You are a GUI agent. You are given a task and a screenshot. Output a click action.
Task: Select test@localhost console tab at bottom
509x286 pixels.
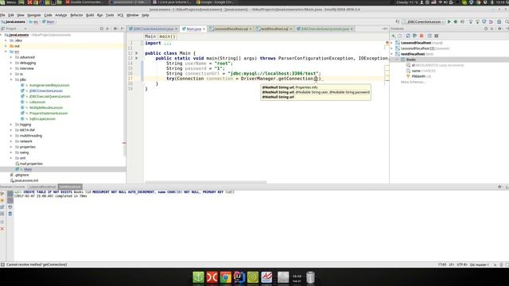point(70,187)
